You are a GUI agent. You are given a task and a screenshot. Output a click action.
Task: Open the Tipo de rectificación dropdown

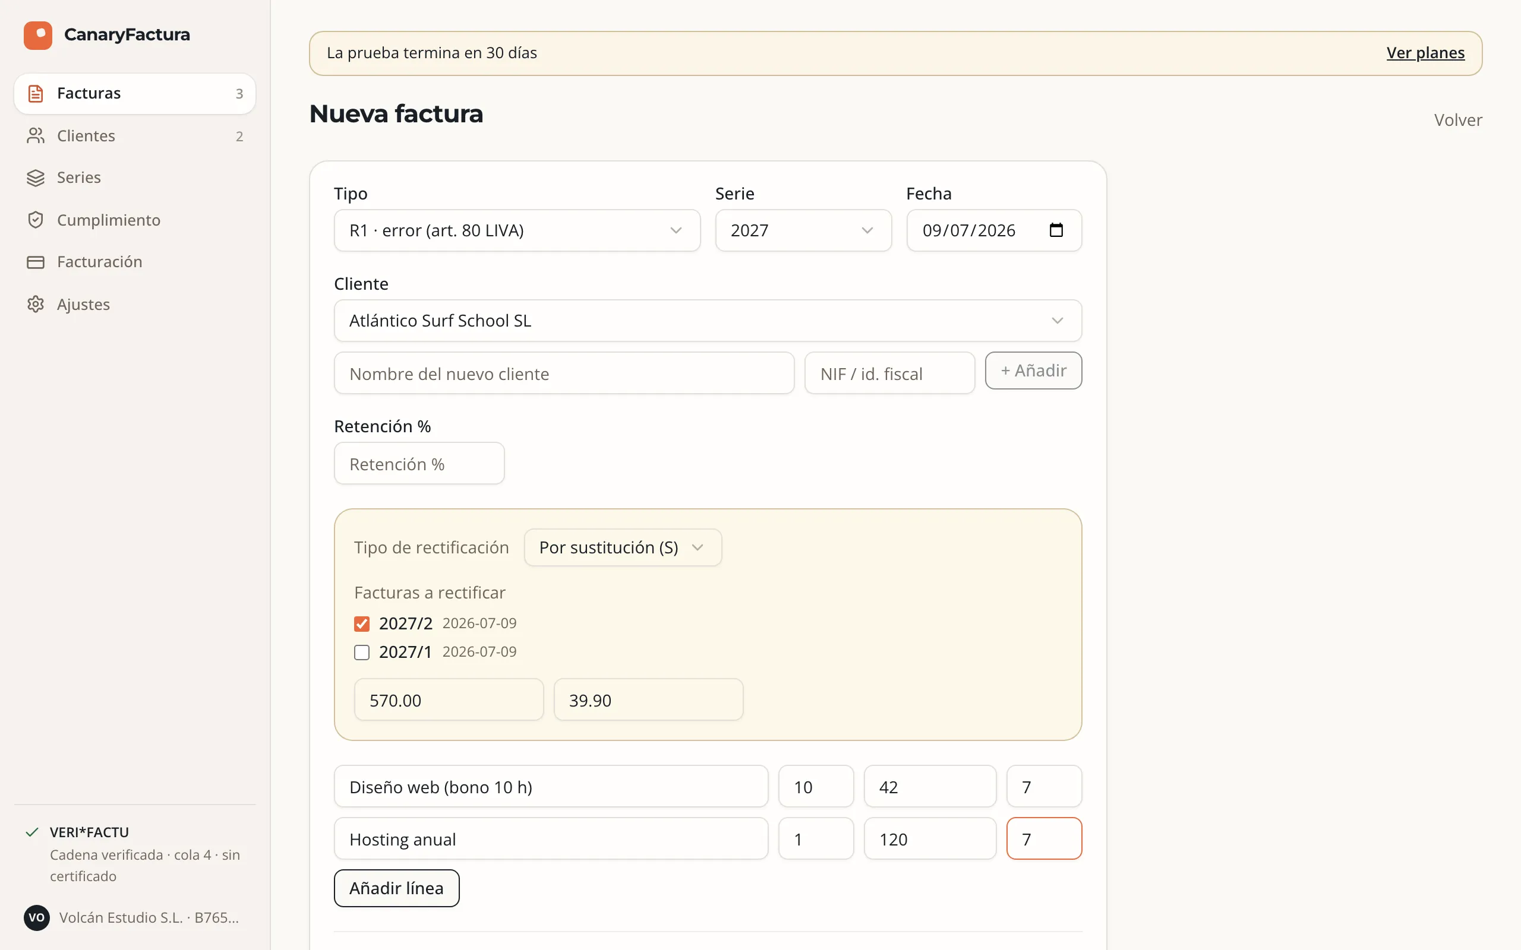622,547
